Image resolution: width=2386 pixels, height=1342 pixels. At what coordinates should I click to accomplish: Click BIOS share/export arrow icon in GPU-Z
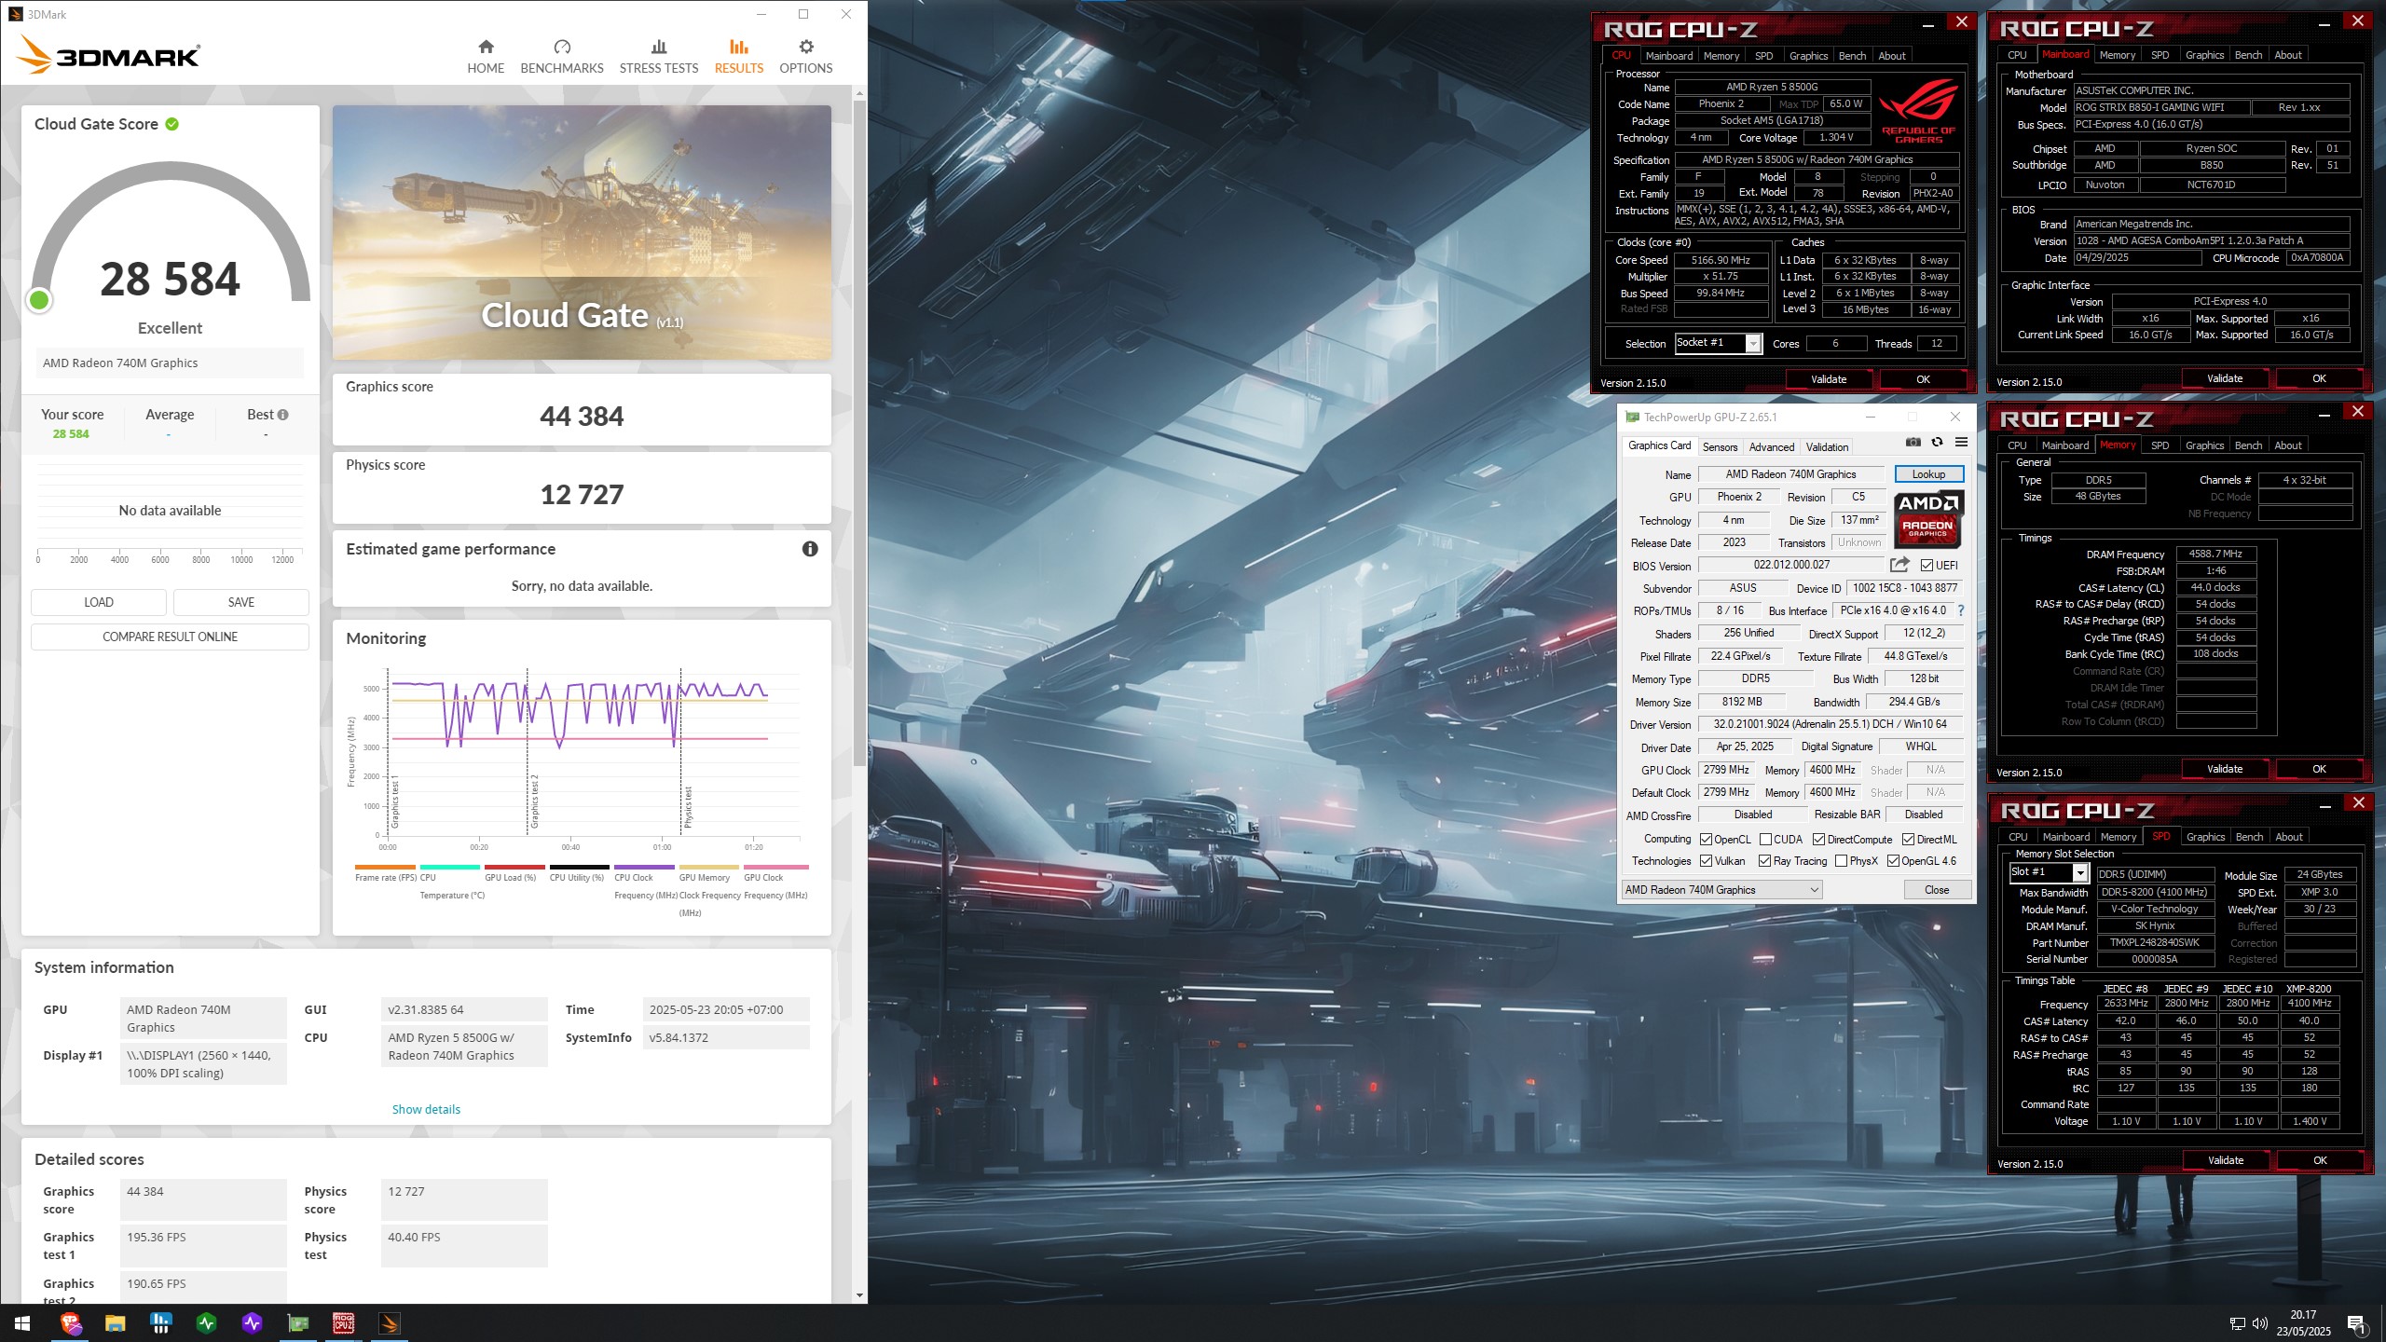pyautogui.click(x=1899, y=565)
